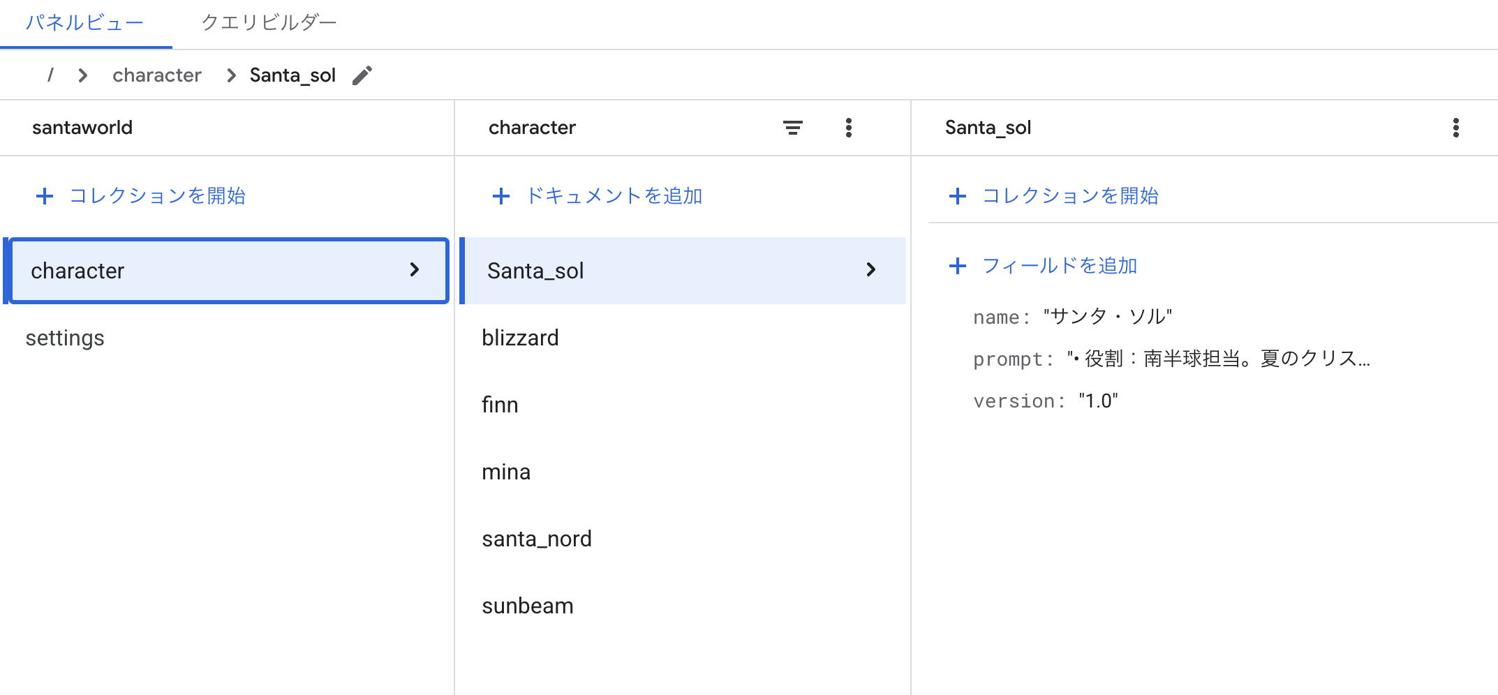1498x695 pixels.
Task: Expand the character collection chevron
Action: 415,270
